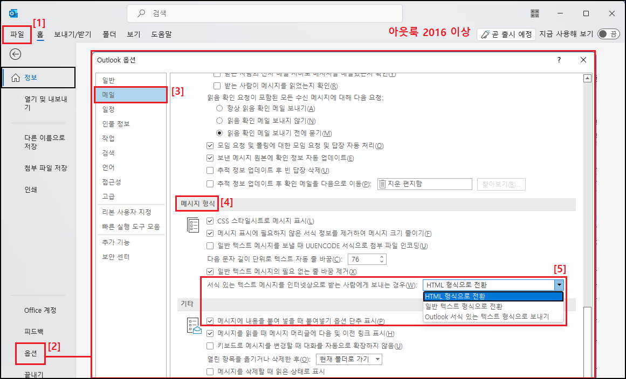Click 옵션 in the backstage sidebar
626x379 pixels.
point(30,354)
